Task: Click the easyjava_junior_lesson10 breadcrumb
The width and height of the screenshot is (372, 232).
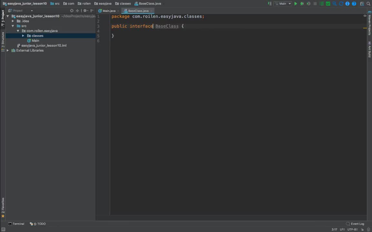Action: [25, 4]
